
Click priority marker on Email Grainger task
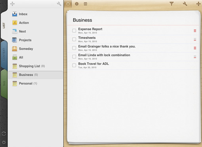pyautogui.click(x=195, y=48)
